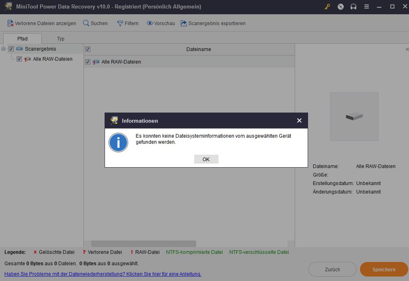Image resolution: width=409 pixels, height=281 pixels.
Task: Switch to the Typ tab
Action: pyautogui.click(x=60, y=38)
